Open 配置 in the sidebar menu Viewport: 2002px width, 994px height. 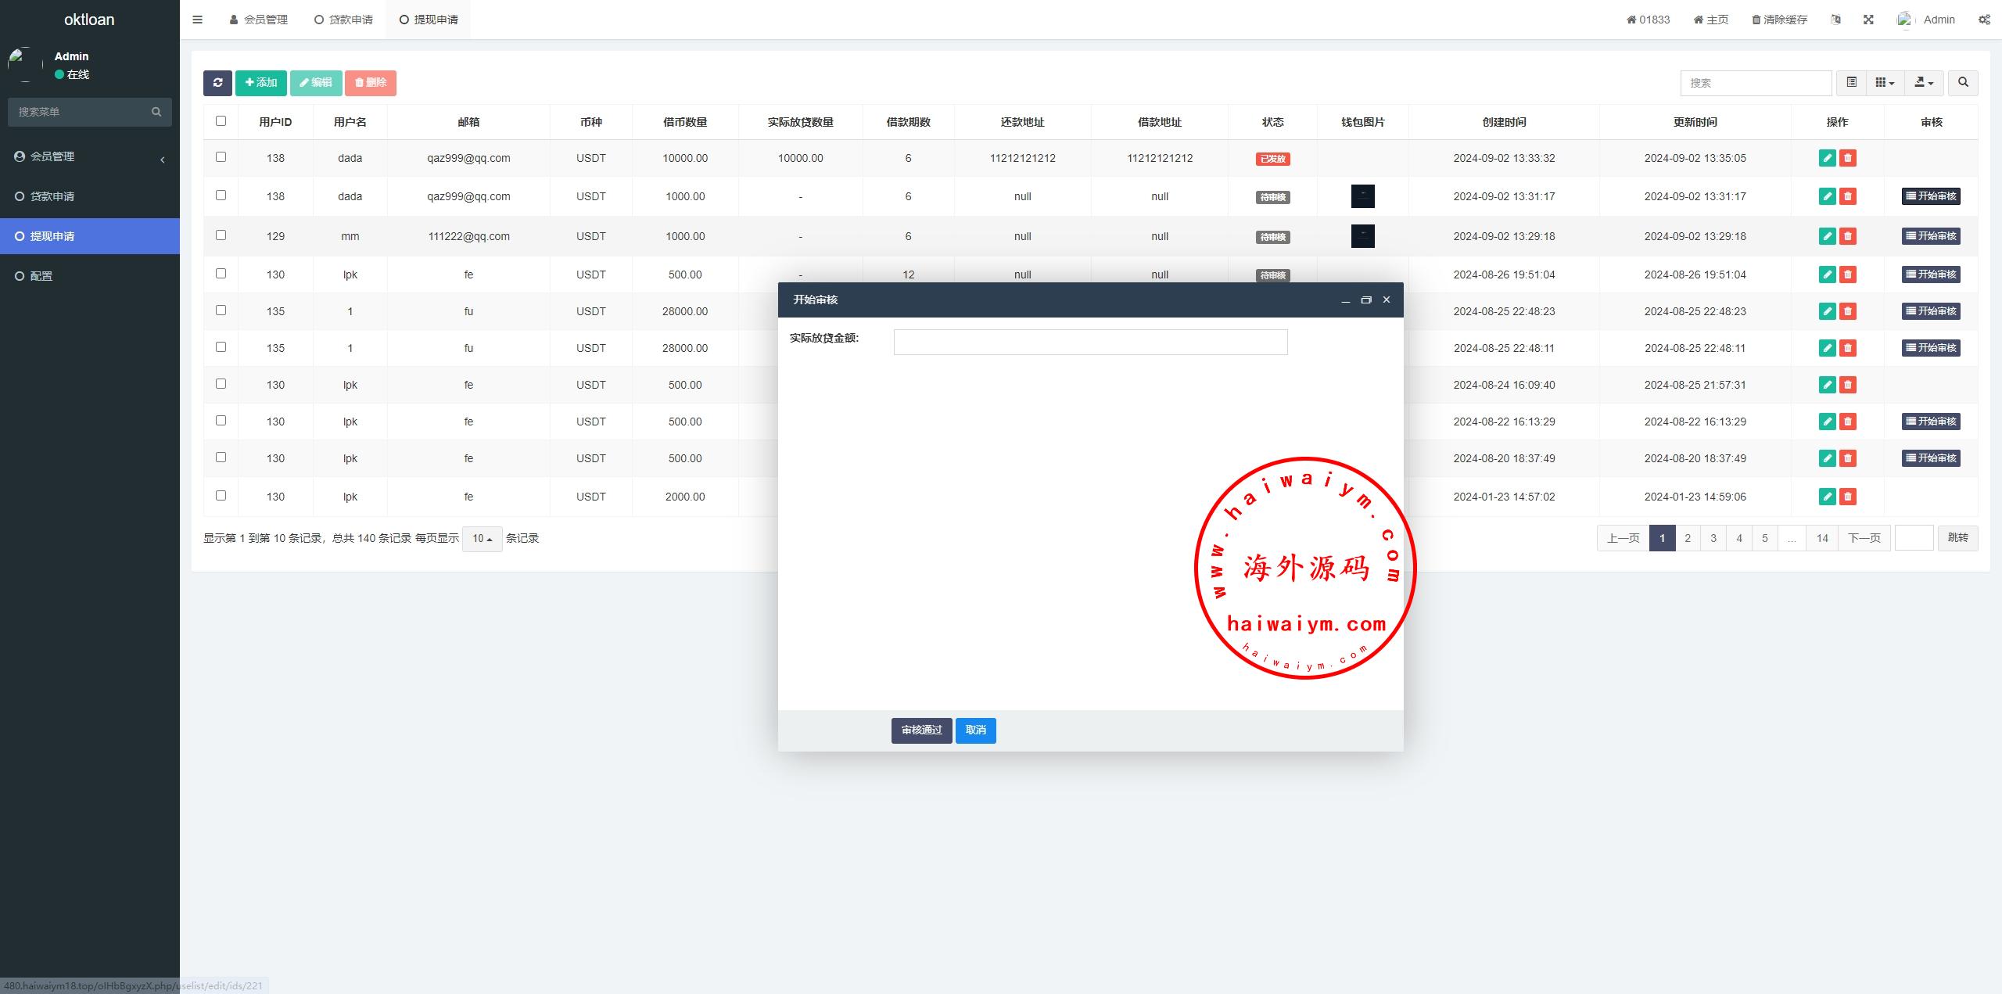[41, 276]
